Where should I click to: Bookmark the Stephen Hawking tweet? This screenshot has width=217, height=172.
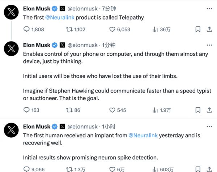pyautogui.click(x=198, y=110)
